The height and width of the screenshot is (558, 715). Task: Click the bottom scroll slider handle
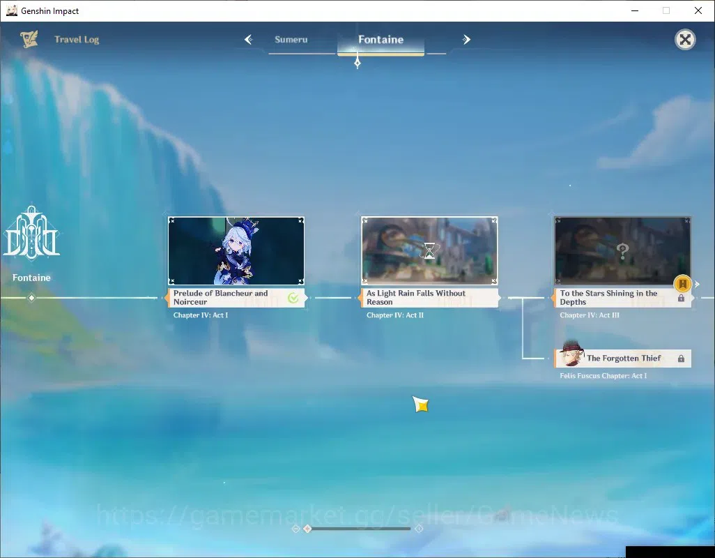coord(307,529)
